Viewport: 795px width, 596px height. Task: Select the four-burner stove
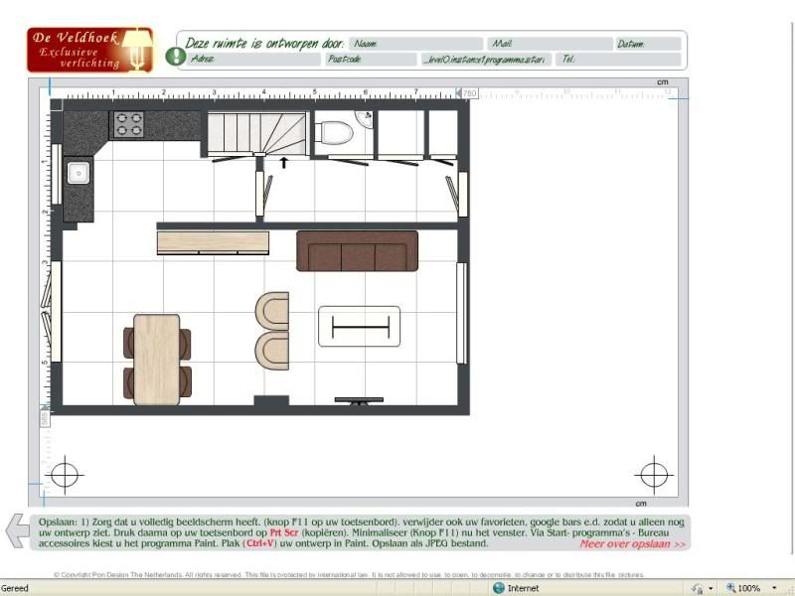pyautogui.click(x=129, y=124)
